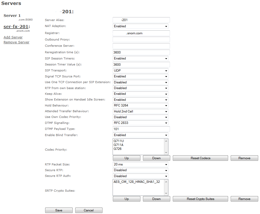260x214 pixels.
Task: Select AES_CM_128_HMAC_SHA1_32 crypto suite
Action: (x=137, y=182)
